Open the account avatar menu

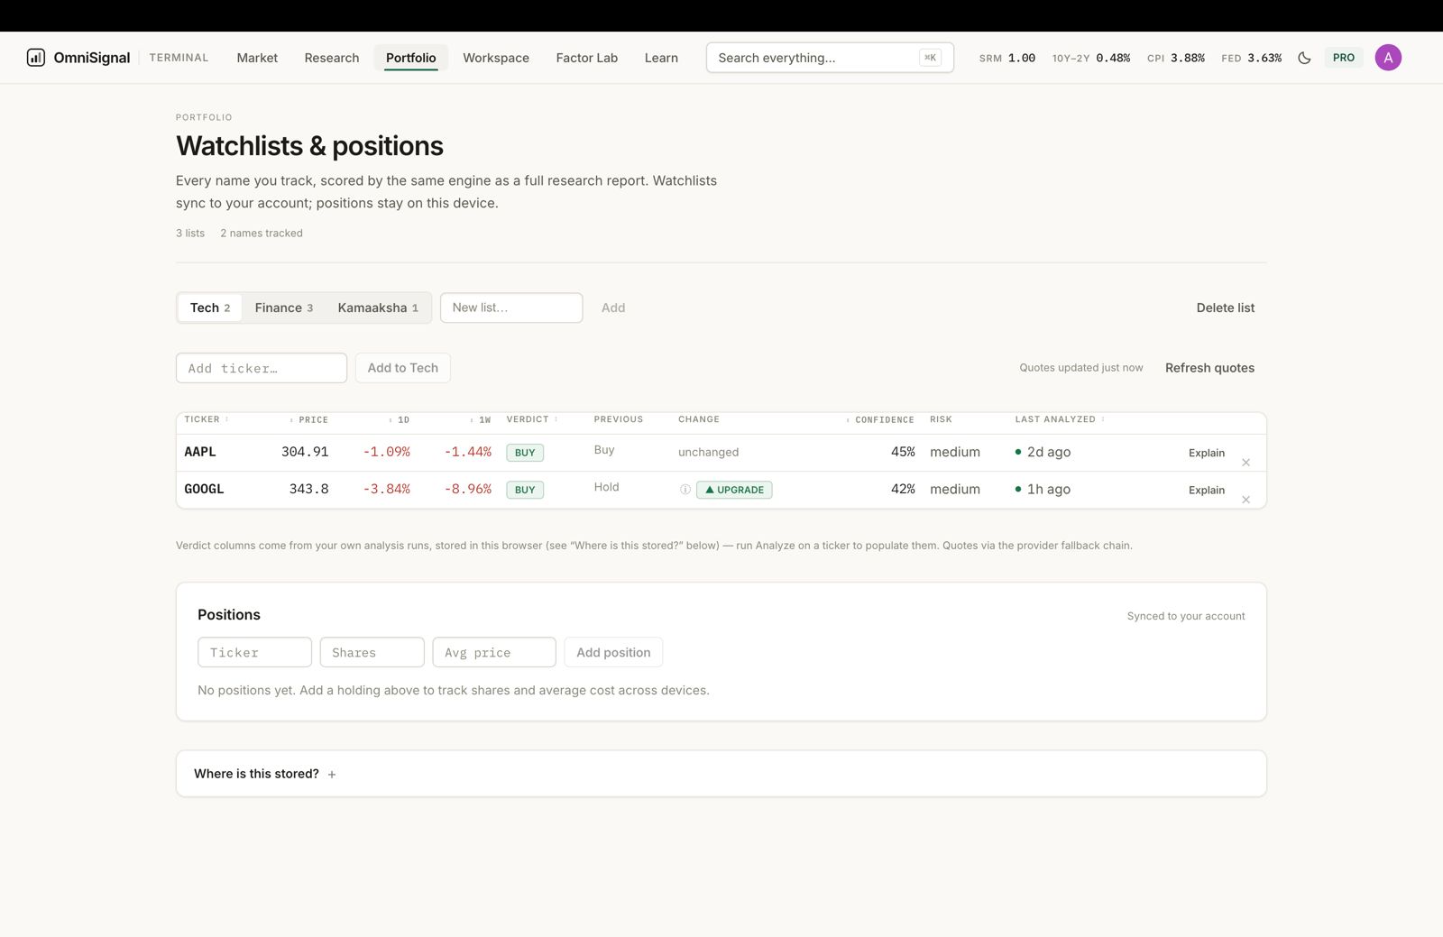1388,58
